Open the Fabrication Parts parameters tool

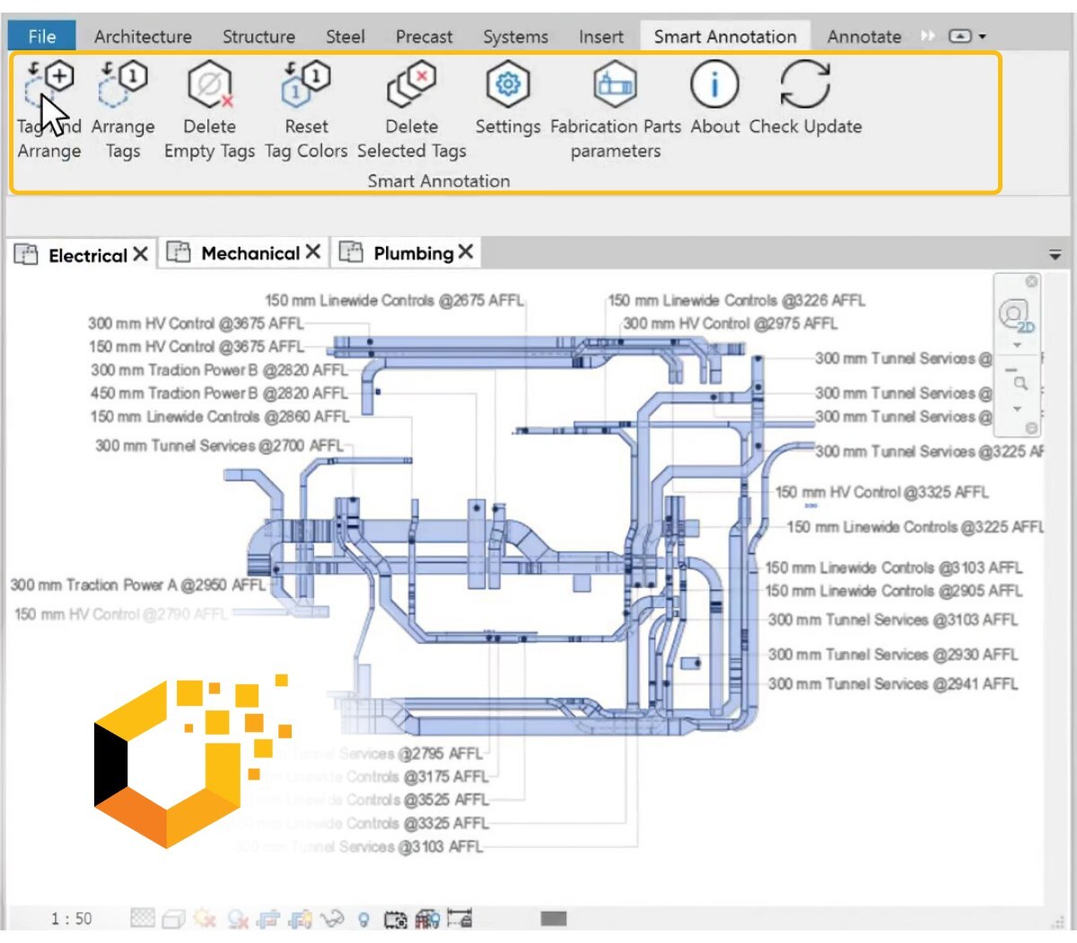pos(615,88)
